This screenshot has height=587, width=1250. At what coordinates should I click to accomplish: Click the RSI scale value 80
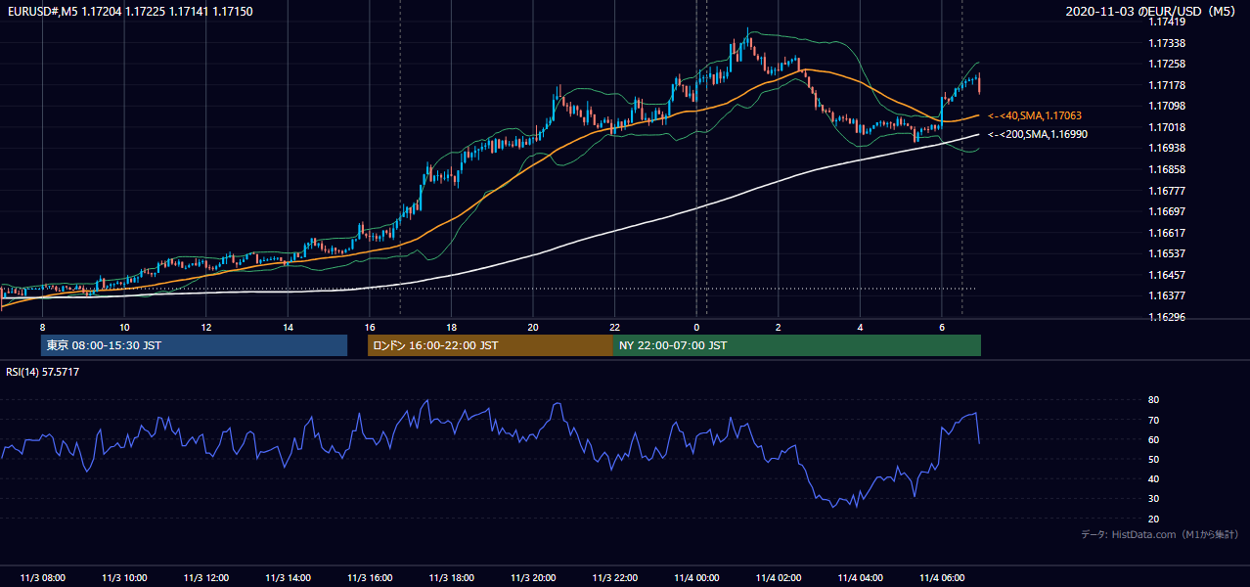pos(1154,400)
